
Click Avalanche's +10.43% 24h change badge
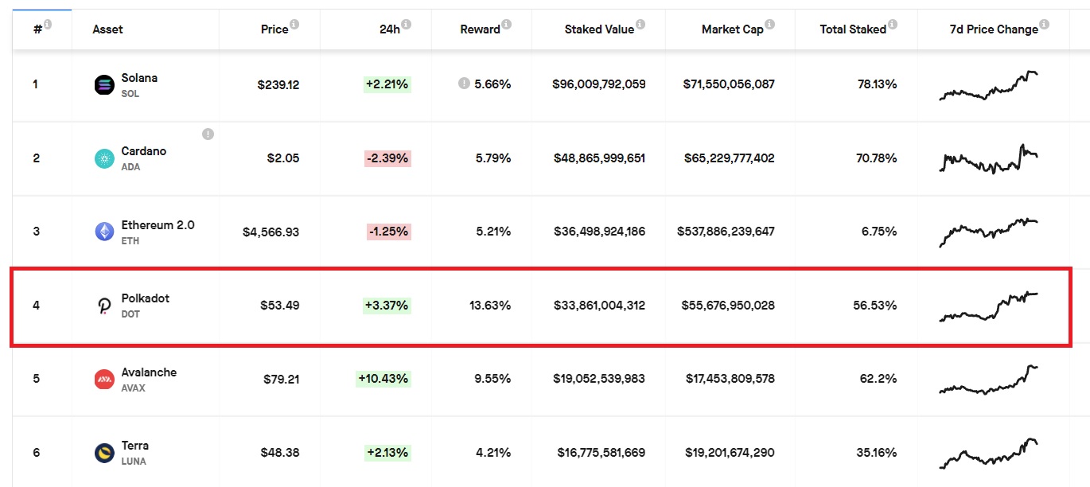(383, 379)
